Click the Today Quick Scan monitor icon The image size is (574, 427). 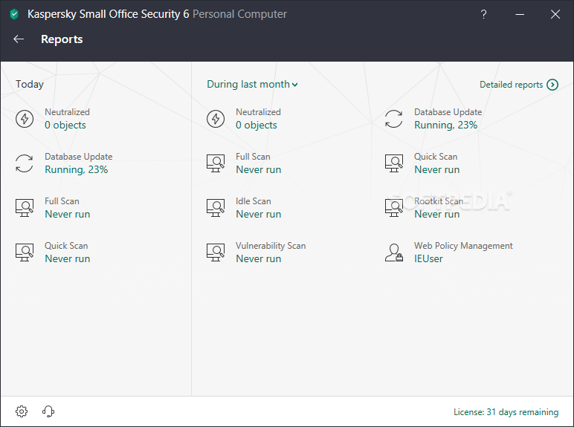25,252
